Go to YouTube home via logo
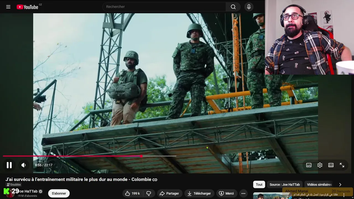Image resolution: width=354 pixels, height=199 pixels. pos(27,7)
